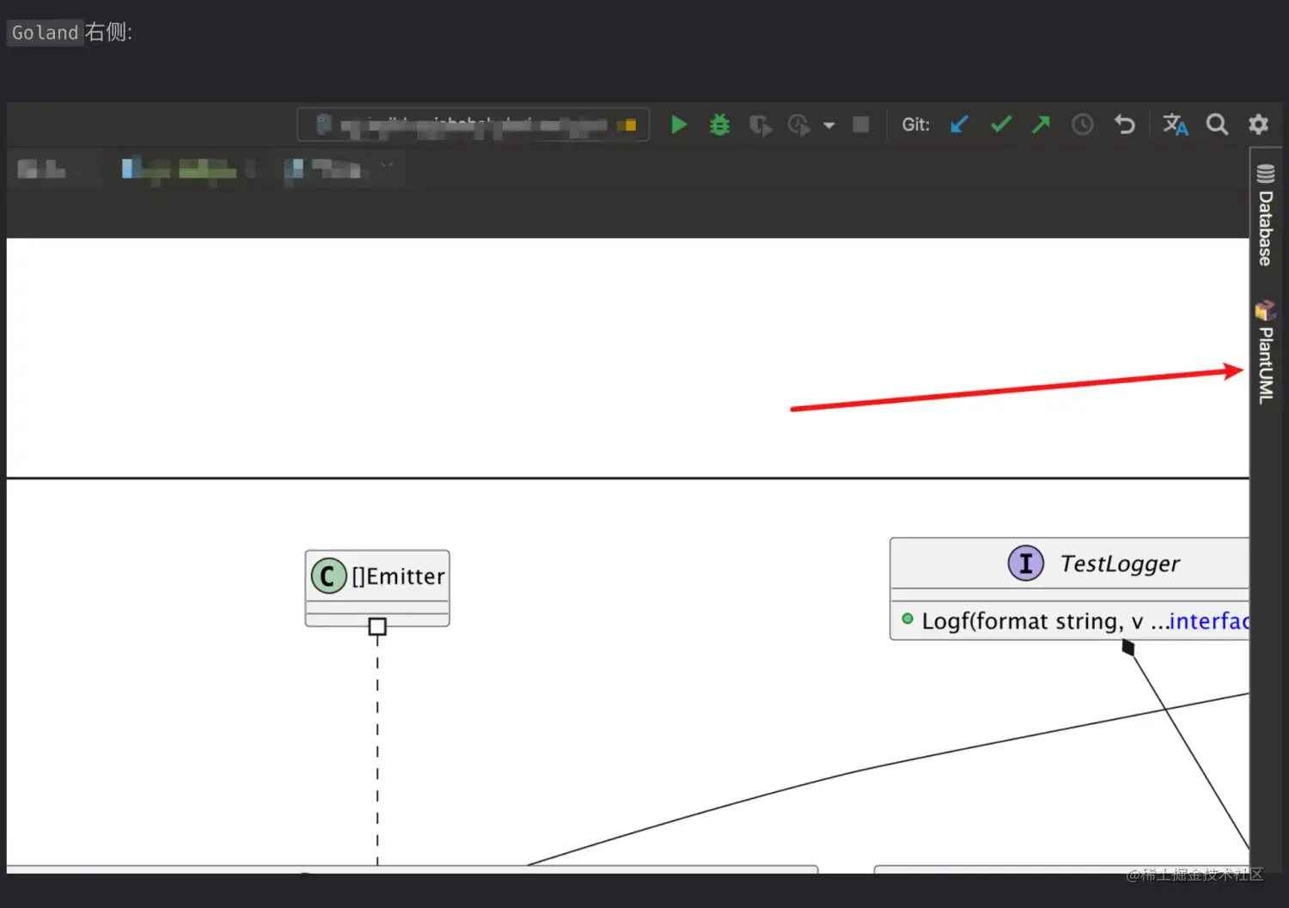The width and height of the screenshot is (1289, 908).
Task: Click the Git: label in toolbar
Action: [915, 125]
